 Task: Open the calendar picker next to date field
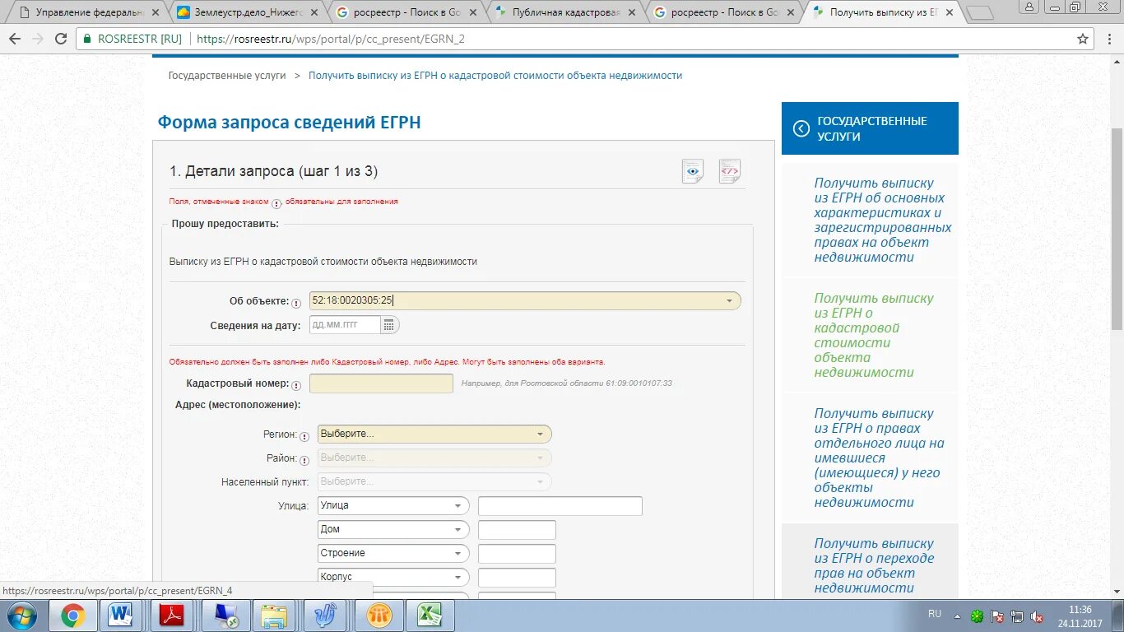point(390,325)
